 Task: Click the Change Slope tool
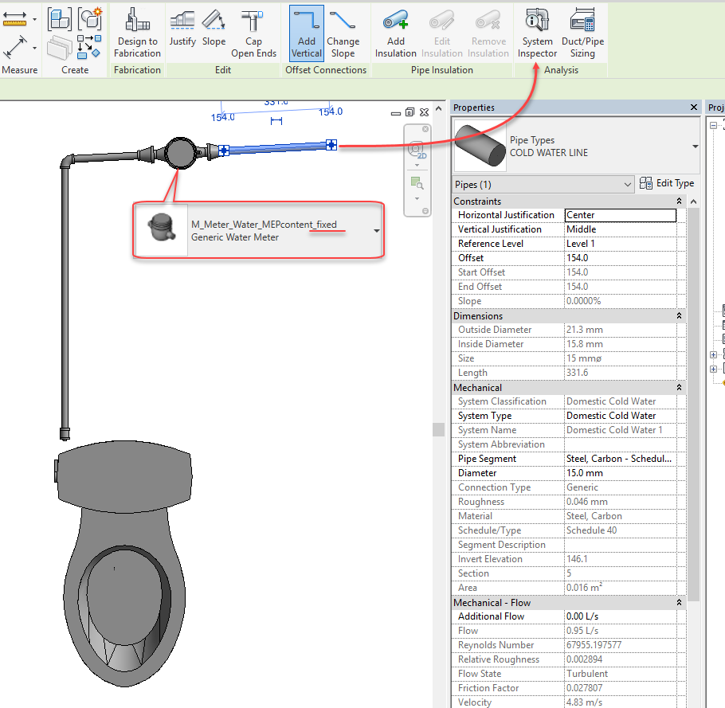[343, 33]
